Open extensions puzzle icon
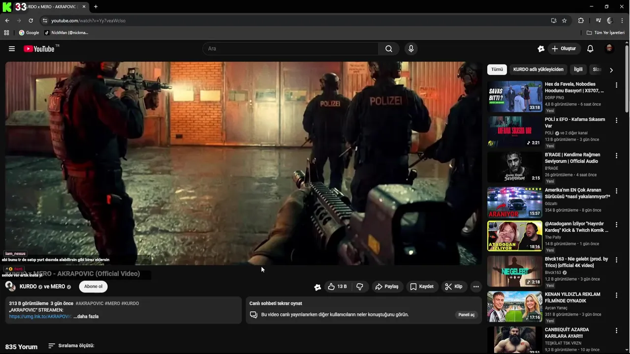Viewport: 630px width, 354px height. pos(581,21)
